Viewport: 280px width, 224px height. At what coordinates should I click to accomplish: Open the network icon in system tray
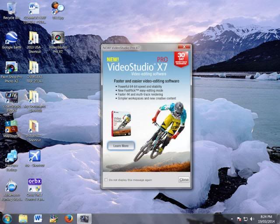coord(246,219)
